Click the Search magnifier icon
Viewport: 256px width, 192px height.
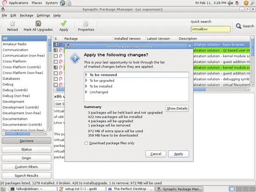(x=238, y=26)
